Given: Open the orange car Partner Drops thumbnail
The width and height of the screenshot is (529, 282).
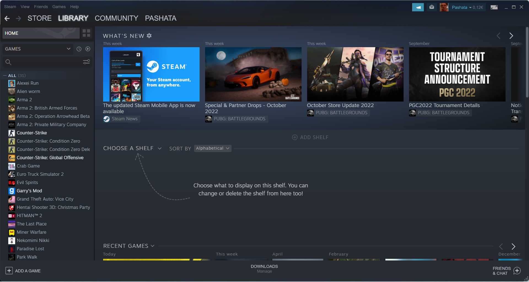Looking at the screenshot, I should click(x=253, y=74).
